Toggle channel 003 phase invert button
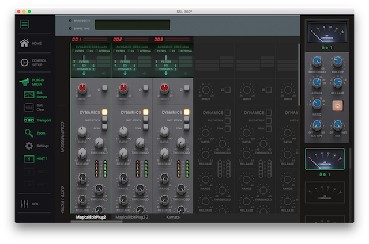The width and height of the screenshot is (369, 244). 187,88
